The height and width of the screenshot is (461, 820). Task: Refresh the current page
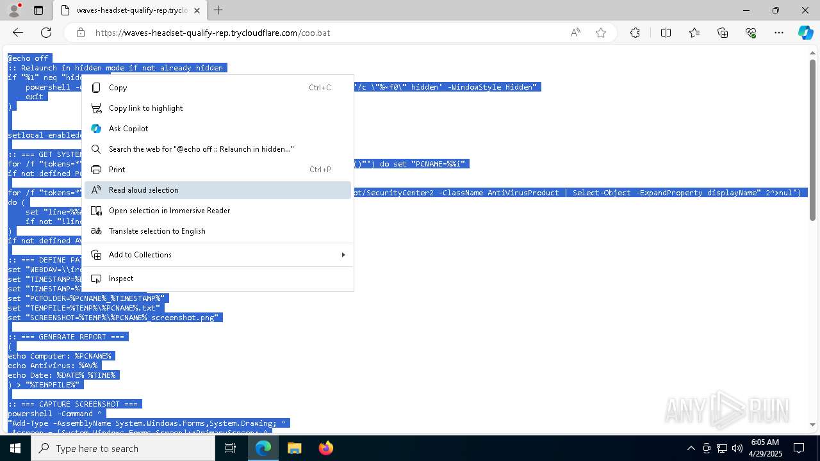click(x=46, y=33)
